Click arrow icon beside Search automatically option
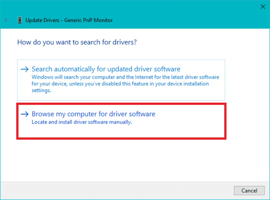This screenshot has width=270, height=200. click(24, 69)
